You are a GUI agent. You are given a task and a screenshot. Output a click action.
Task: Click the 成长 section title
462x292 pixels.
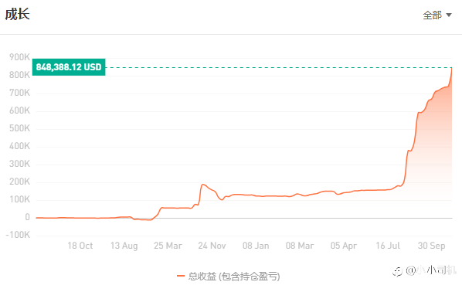tap(18, 14)
